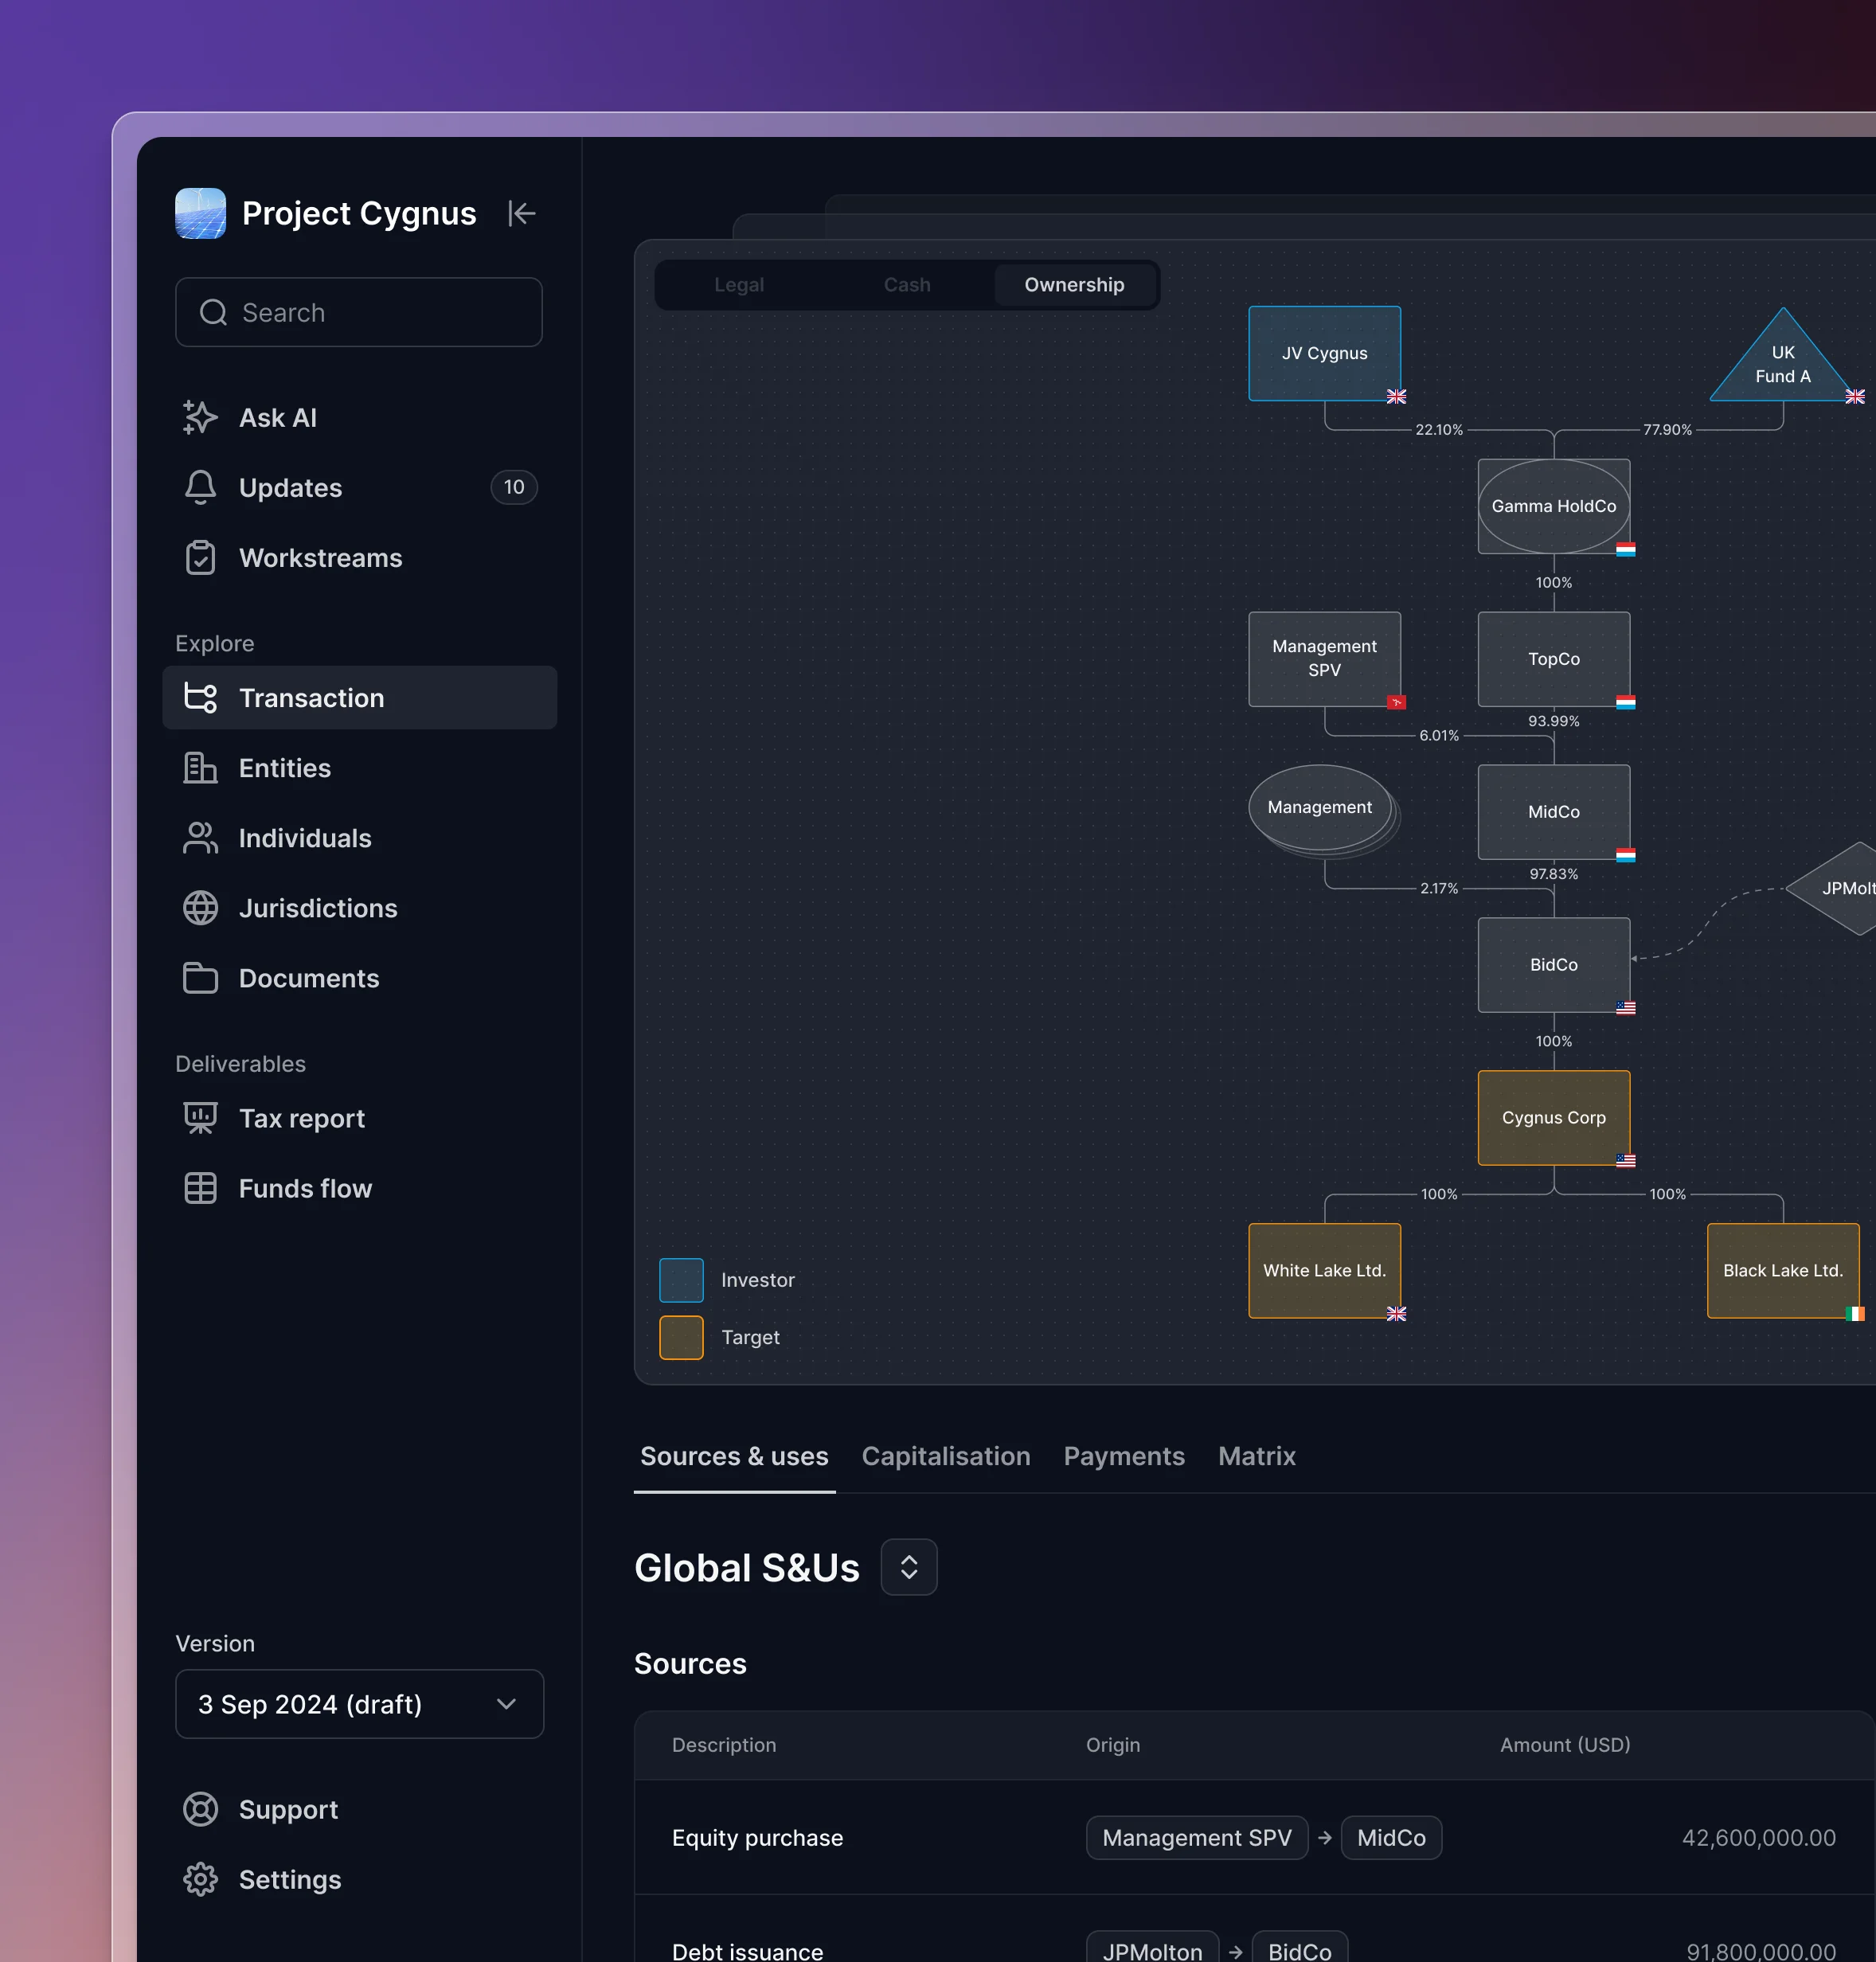Open the Tax report deliverable icon
This screenshot has height=1962, width=1876.
pos(200,1118)
